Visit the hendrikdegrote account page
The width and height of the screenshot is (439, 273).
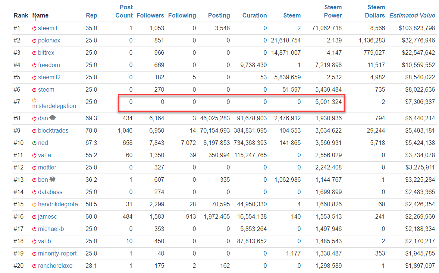58,204
